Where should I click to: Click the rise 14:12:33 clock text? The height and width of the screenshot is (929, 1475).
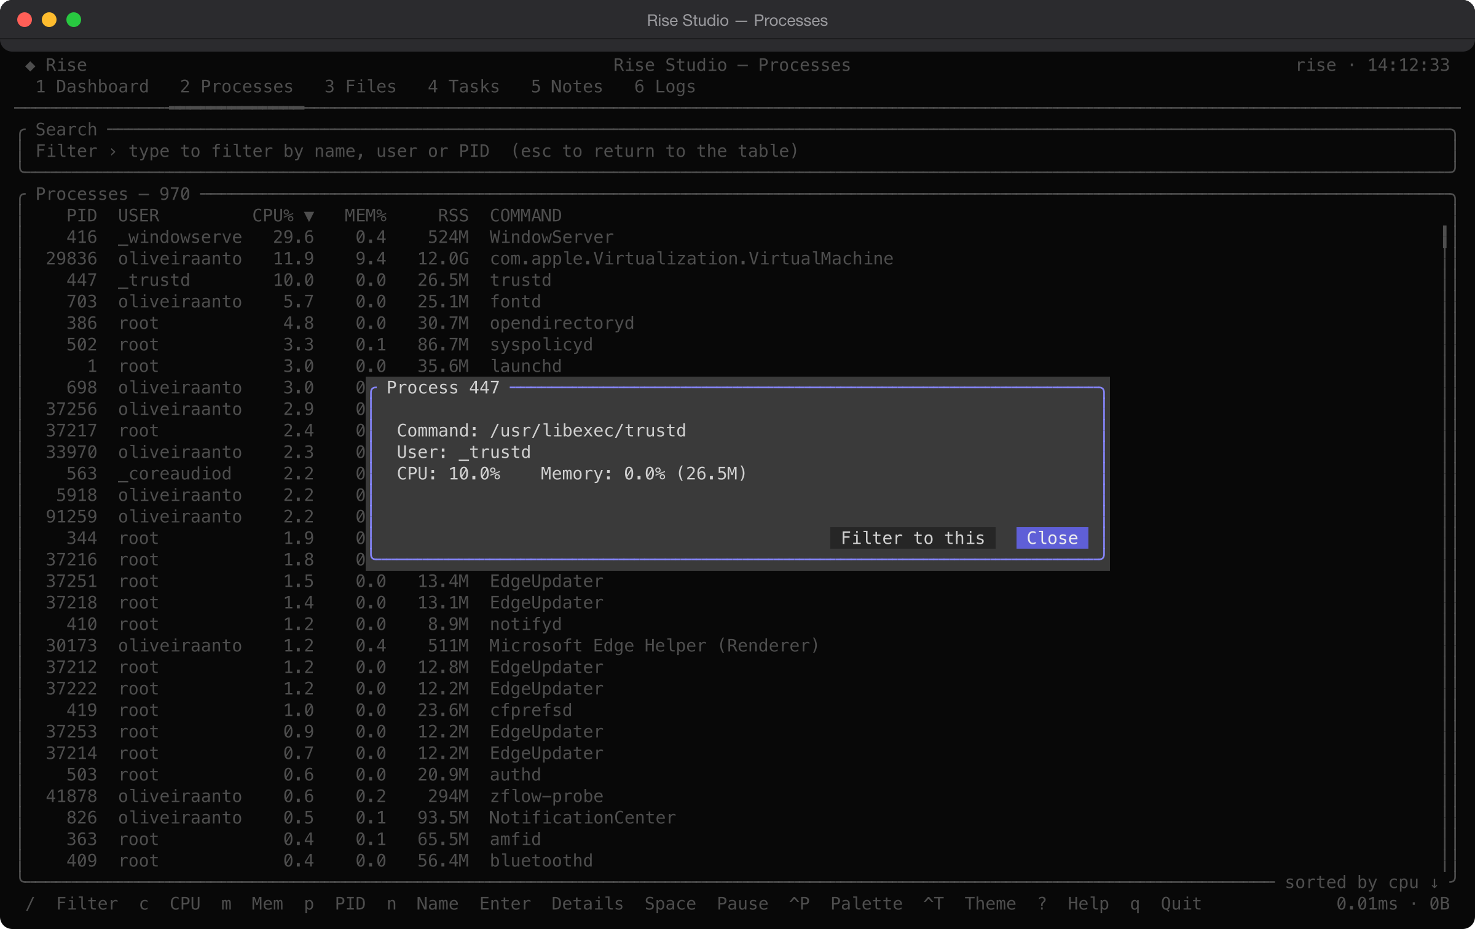point(1372,65)
